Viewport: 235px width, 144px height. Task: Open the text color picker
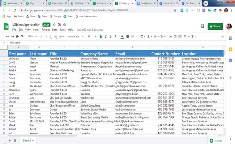click(116, 37)
